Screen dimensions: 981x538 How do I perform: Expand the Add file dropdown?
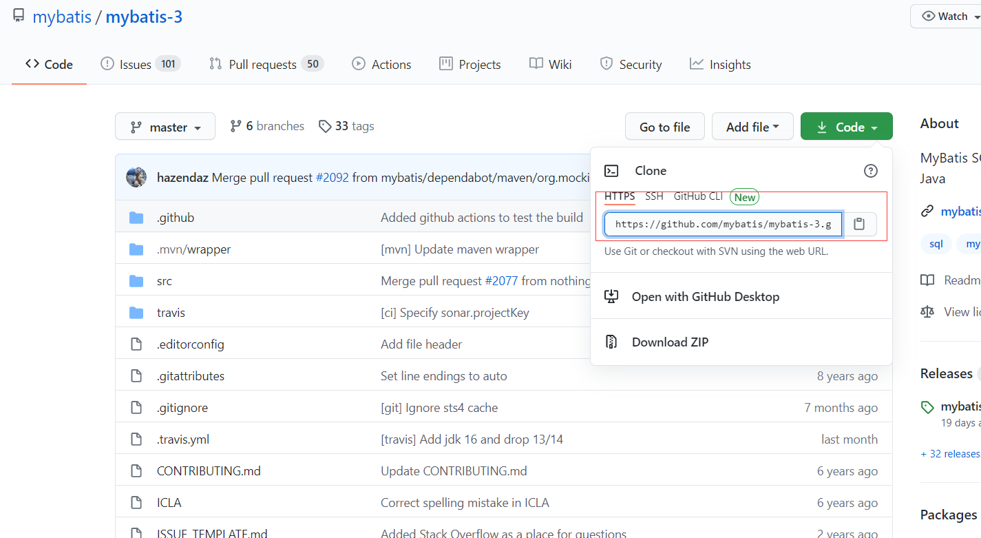click(752, 127)
